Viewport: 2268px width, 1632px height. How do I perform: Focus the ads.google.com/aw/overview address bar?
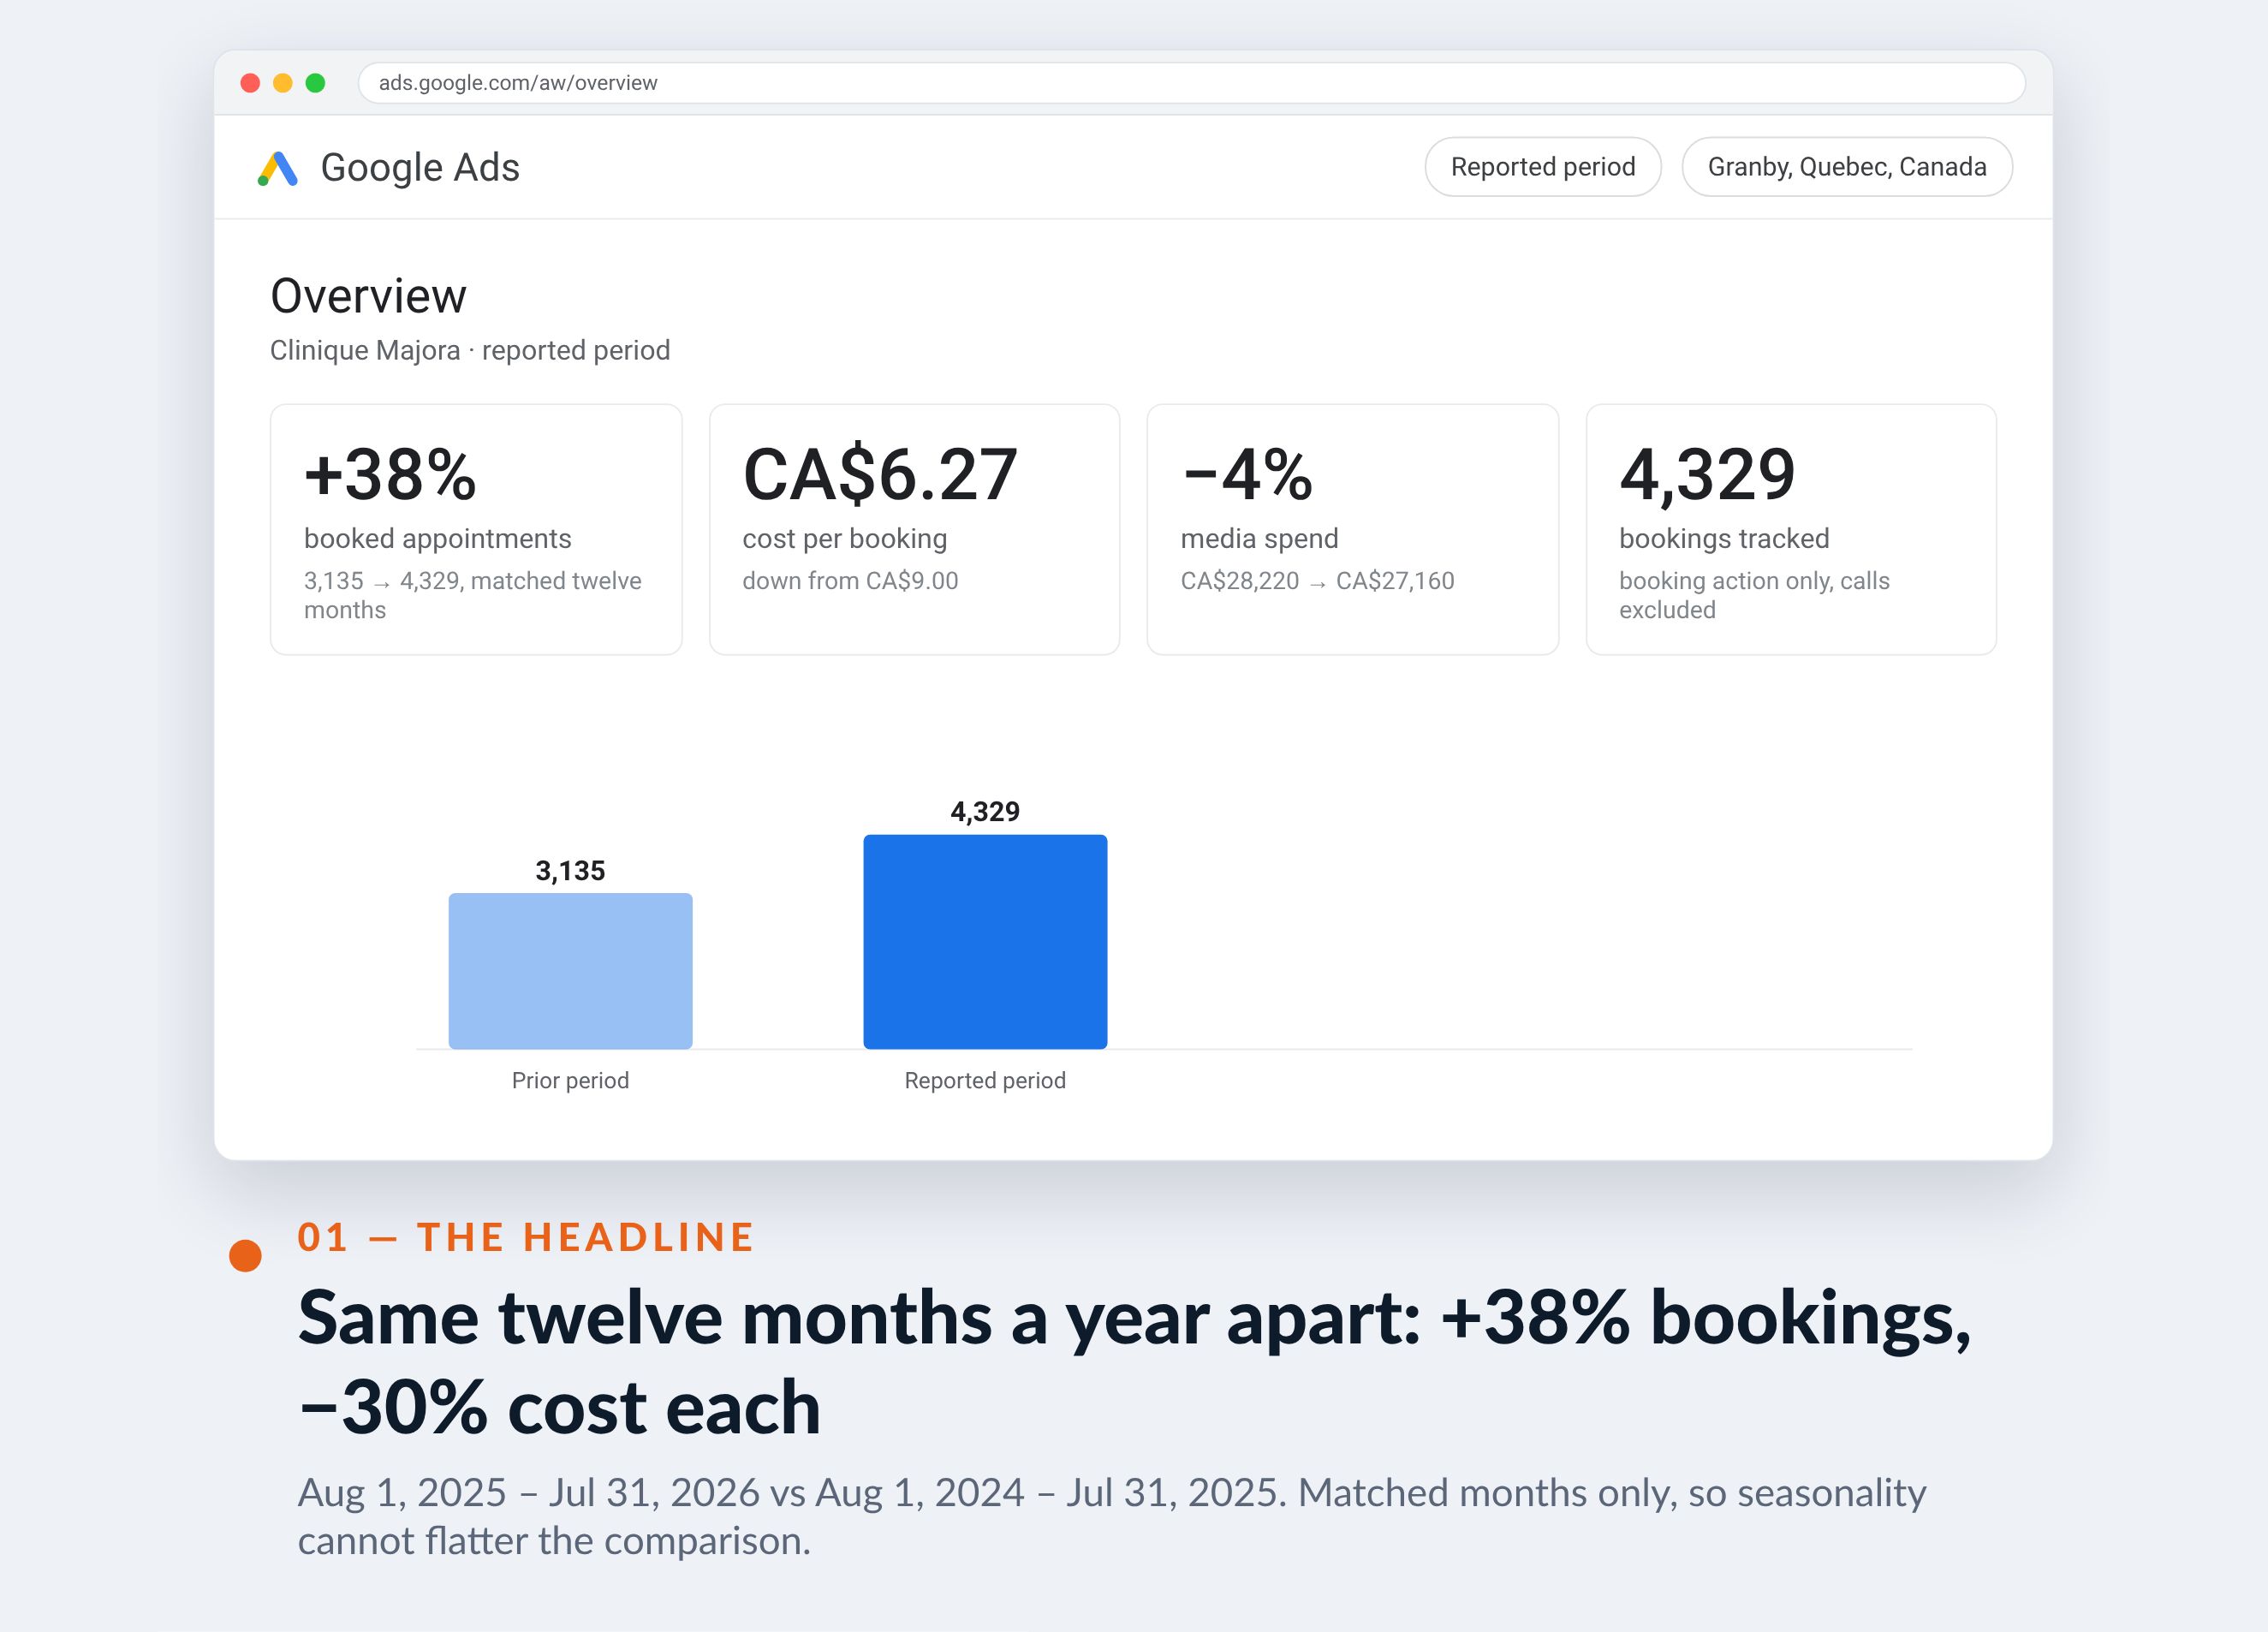[1191, 83]
